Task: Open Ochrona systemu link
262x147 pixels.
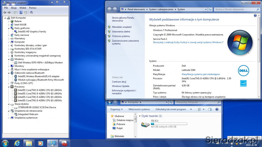Action: click(121, 36)
